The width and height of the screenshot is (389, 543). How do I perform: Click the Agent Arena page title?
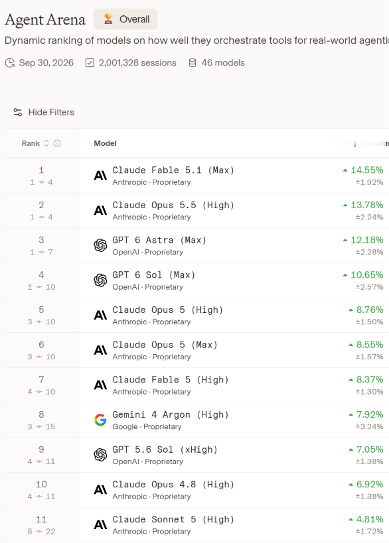point(45,20)
